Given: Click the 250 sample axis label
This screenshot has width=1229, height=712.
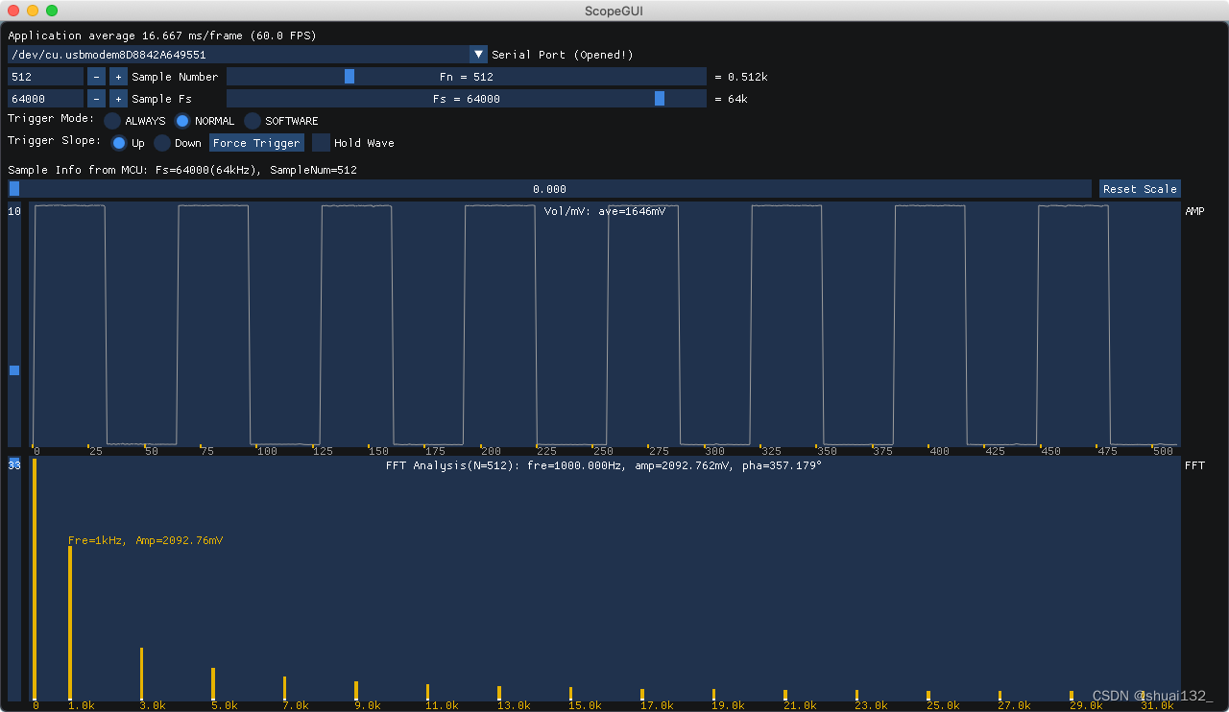Looking at the screenshot, I should [603, 451].
